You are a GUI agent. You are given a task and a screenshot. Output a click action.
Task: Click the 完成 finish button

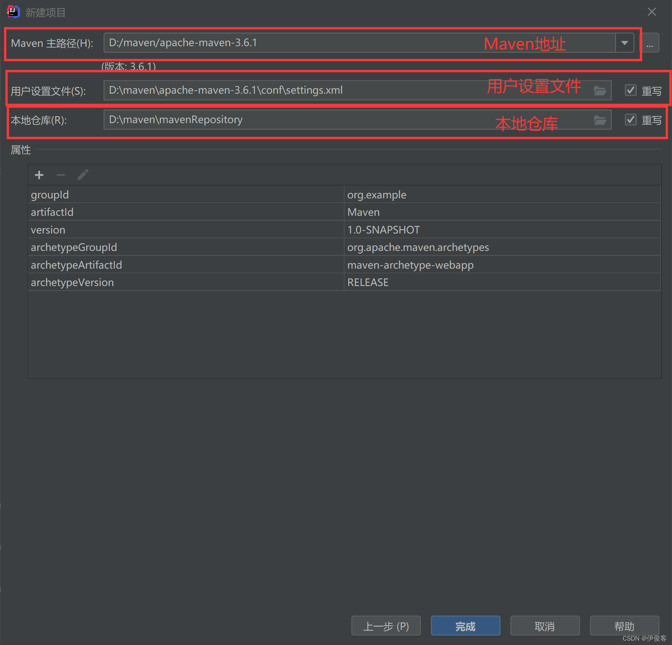pyautogui.click(x=465, y=626)
